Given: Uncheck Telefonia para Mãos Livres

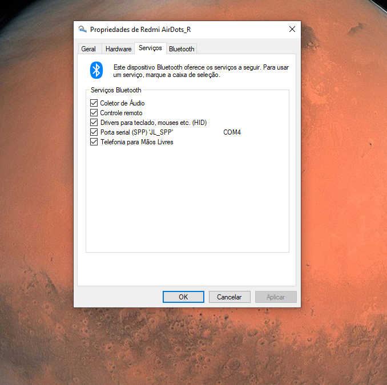Looking at the screenshot, I should pyautogui.click(x=94, y=142).
